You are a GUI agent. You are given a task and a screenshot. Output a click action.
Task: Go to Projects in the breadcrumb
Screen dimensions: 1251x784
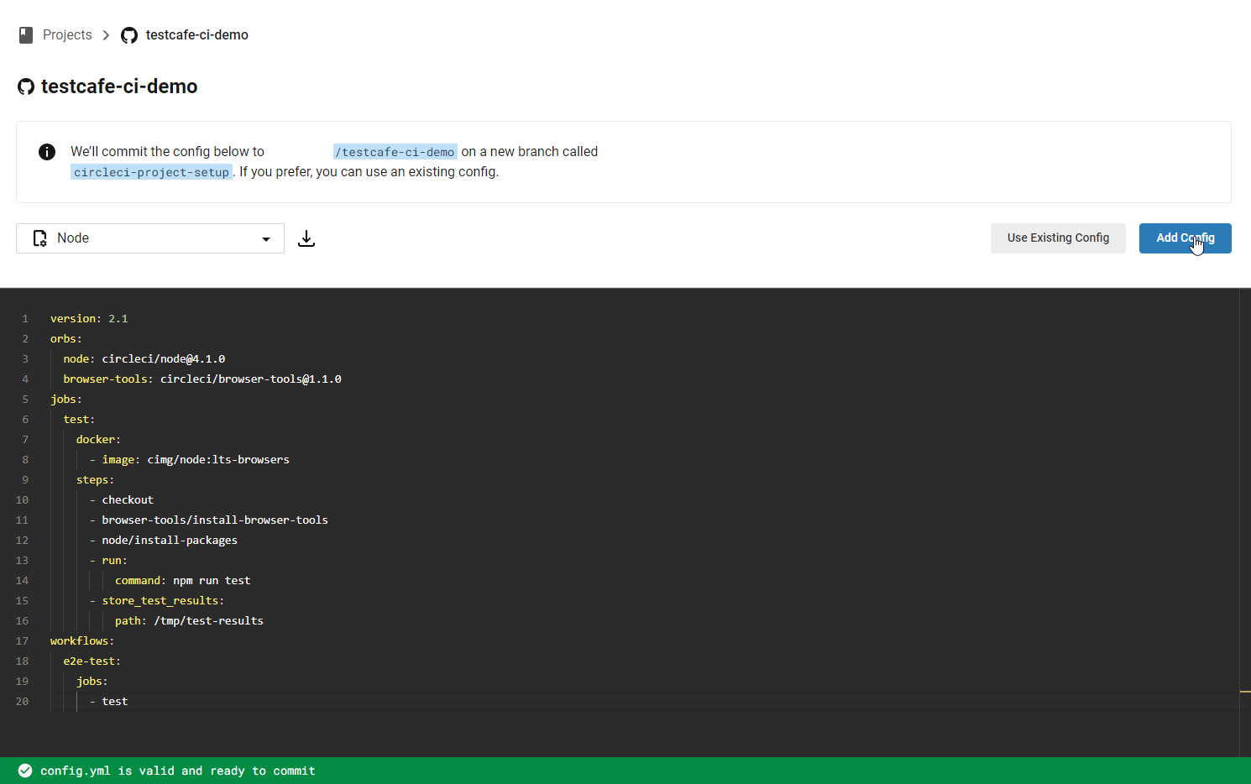pyautogui.click(x=67, y=35)
